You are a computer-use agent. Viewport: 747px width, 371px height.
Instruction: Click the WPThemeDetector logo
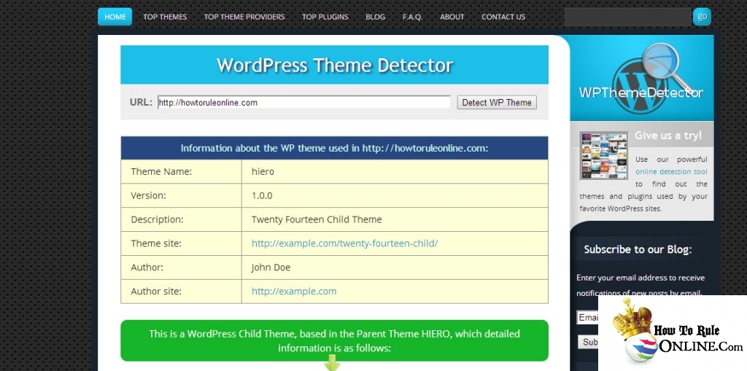click(x=642, y=78)
